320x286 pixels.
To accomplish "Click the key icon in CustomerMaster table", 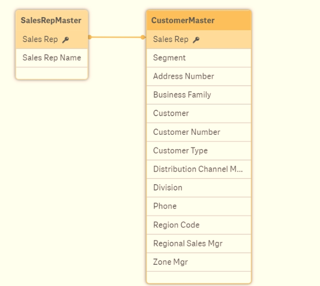I will tap(196, 40).
